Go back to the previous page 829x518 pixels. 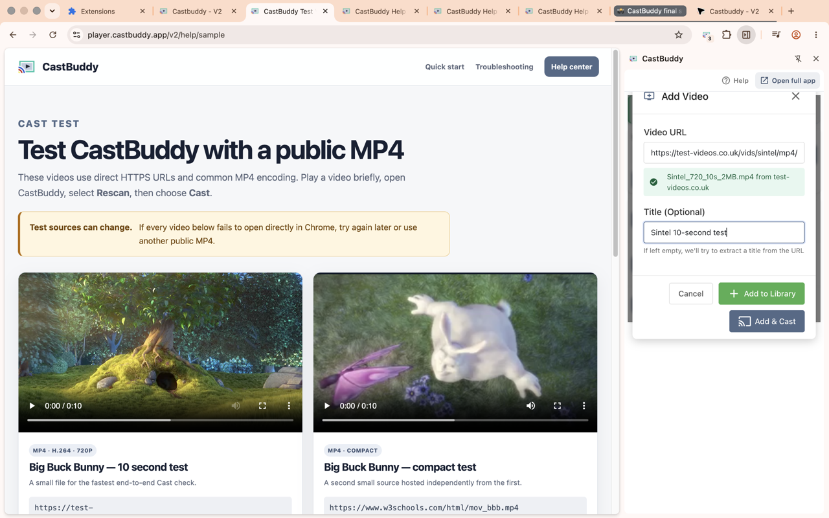[x=13, y=35]
